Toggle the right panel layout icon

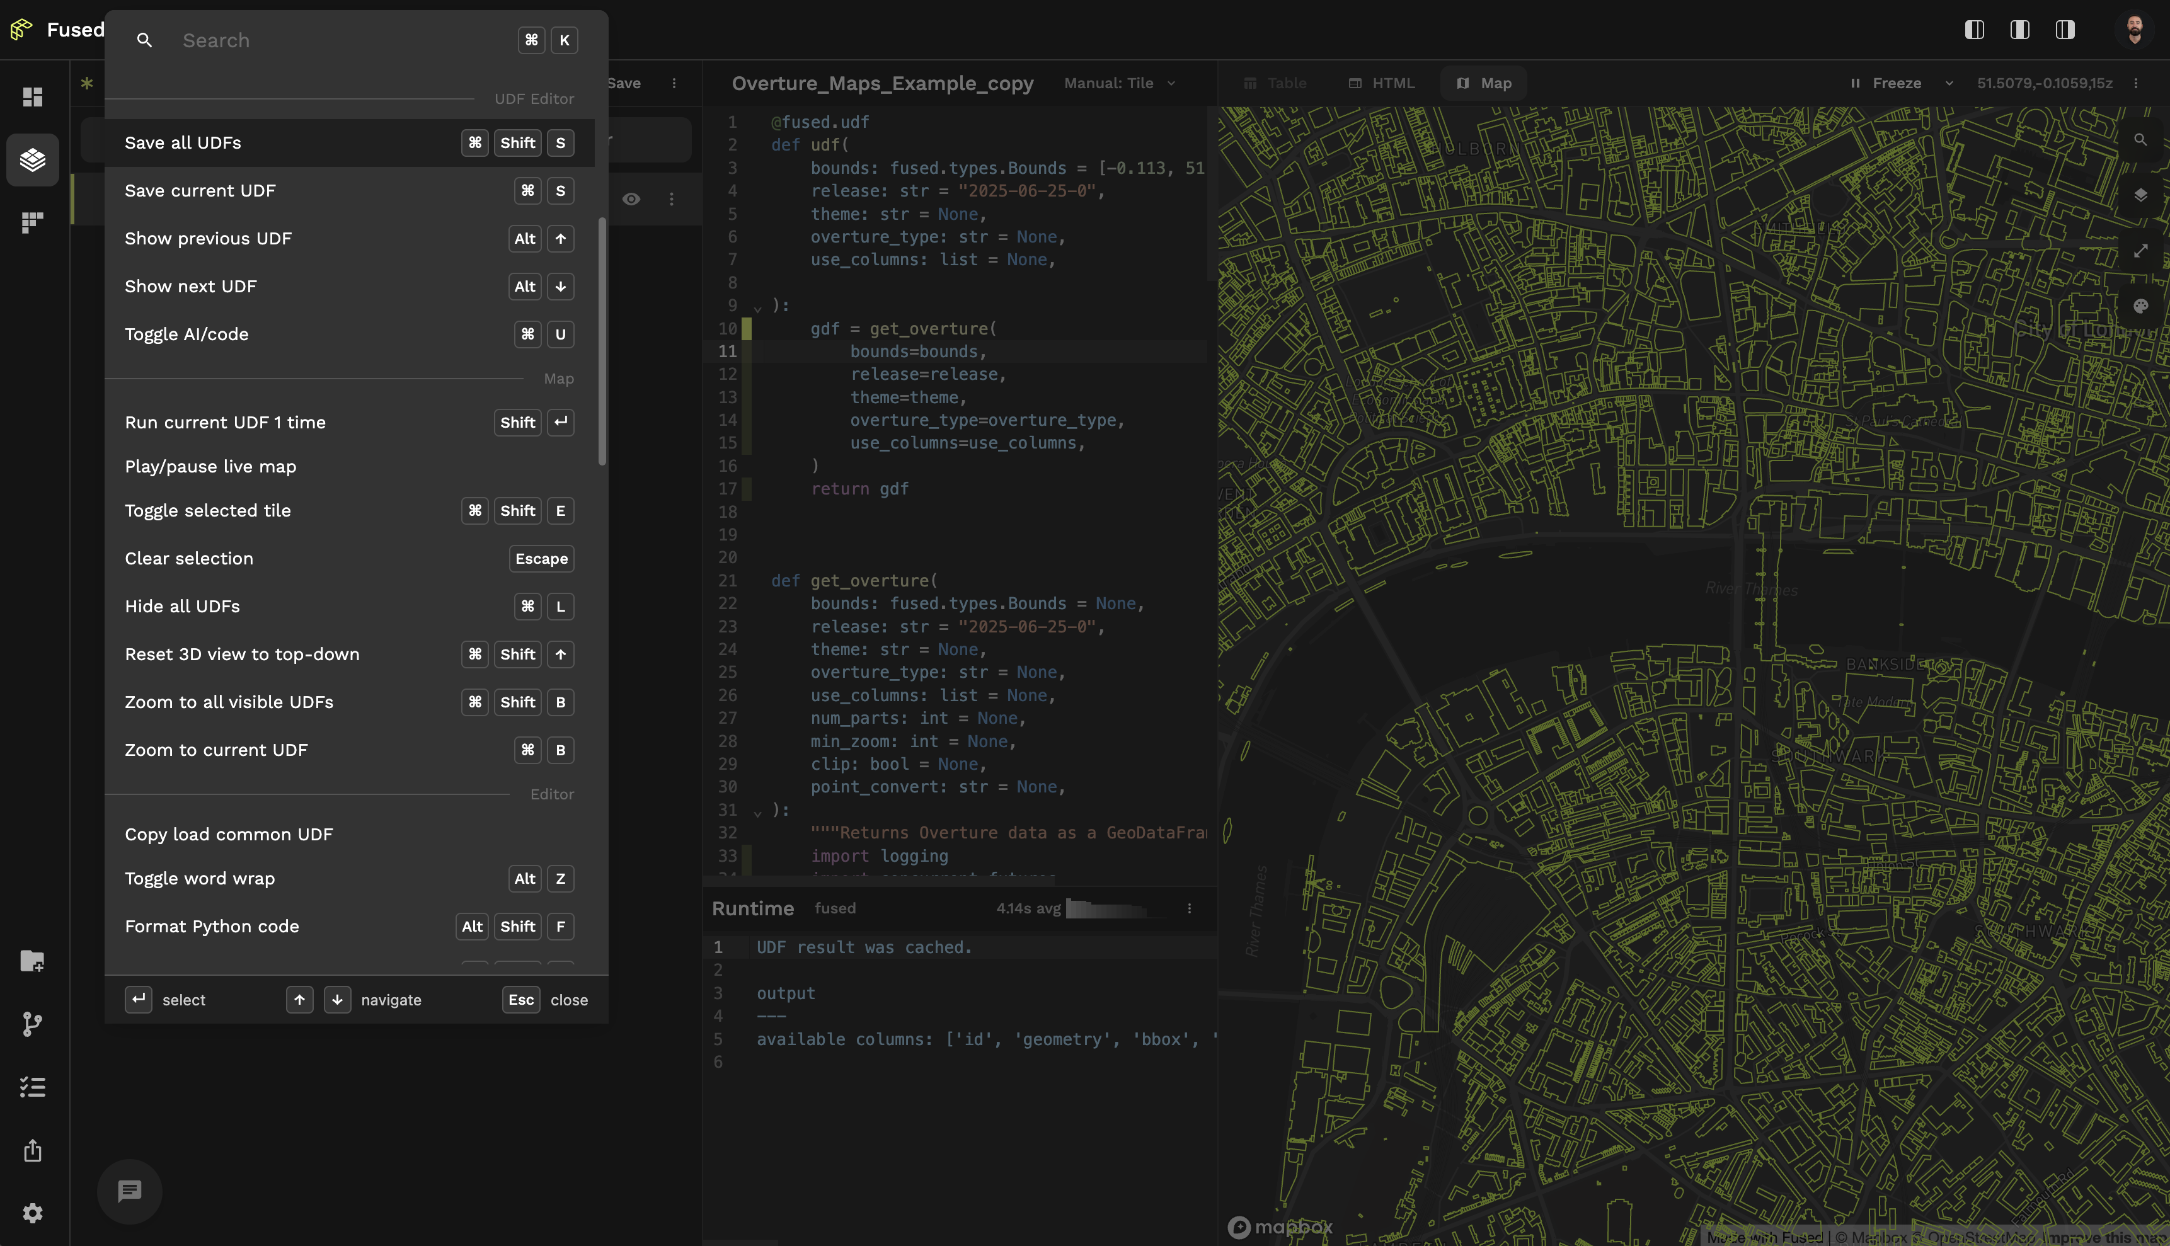(2065, 30)
